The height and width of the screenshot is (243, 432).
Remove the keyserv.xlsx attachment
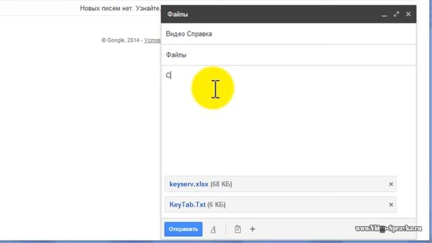tap(391, 184)
